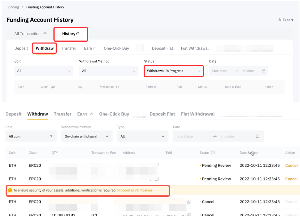Switch to the All Transactions tab
300x218 pixels.
(28, 34)
